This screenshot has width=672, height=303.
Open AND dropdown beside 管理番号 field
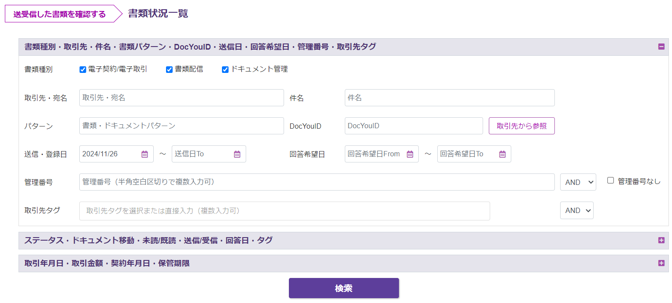(x=578, y=182)
